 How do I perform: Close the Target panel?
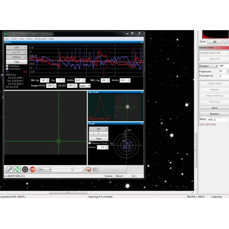(x=142, y=124)
